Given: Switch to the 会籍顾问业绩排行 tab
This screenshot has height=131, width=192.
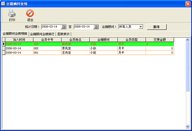Looking at the screenshot, I should point(42,34).
